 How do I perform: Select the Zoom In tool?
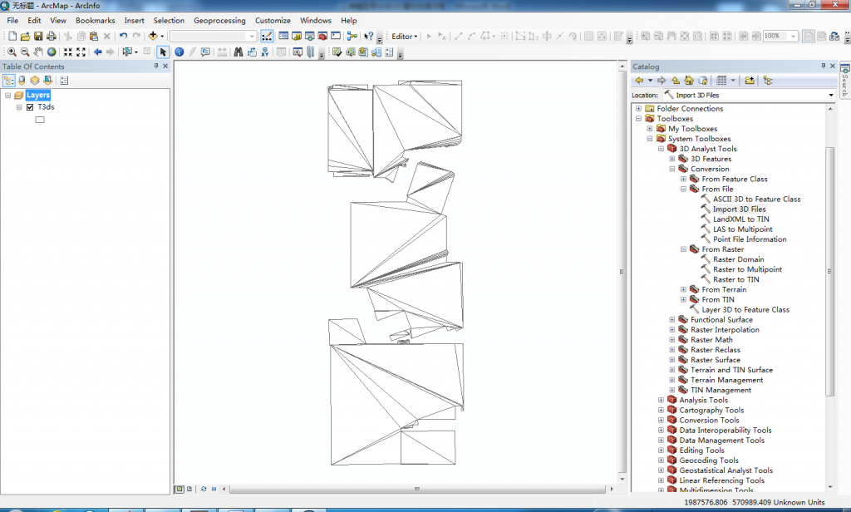(12, 52)
